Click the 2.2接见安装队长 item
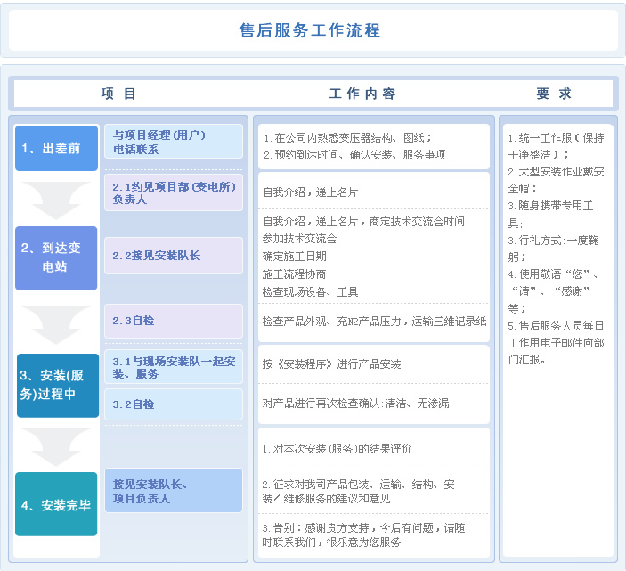Viewport: 626px width, 571px height. [x=173, y=256]
